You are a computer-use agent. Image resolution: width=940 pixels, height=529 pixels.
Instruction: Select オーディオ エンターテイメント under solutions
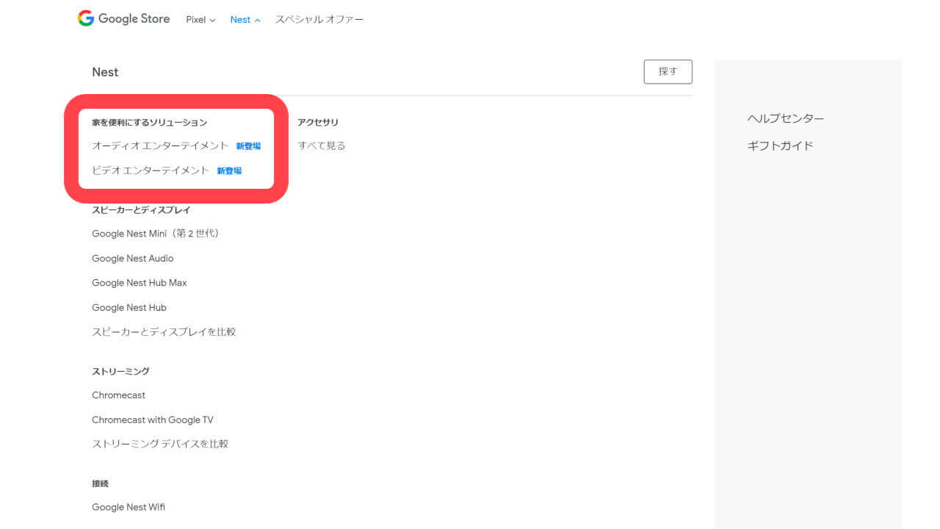[159, 145]
